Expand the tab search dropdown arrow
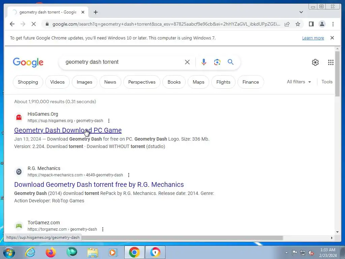The image size is (345, 259). [301, 12]
